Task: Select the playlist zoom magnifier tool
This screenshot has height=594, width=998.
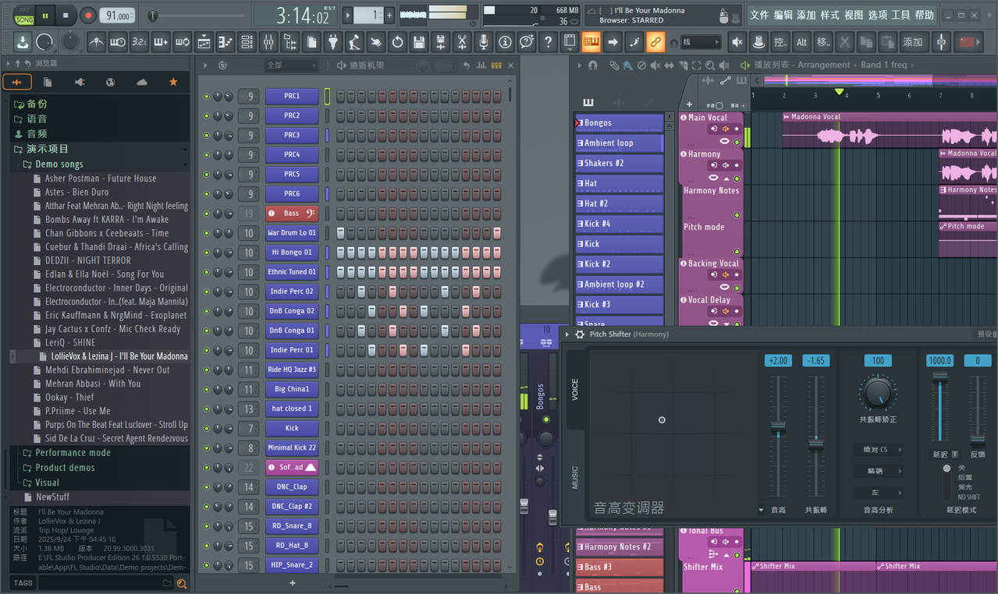Action: coord(709,65)
